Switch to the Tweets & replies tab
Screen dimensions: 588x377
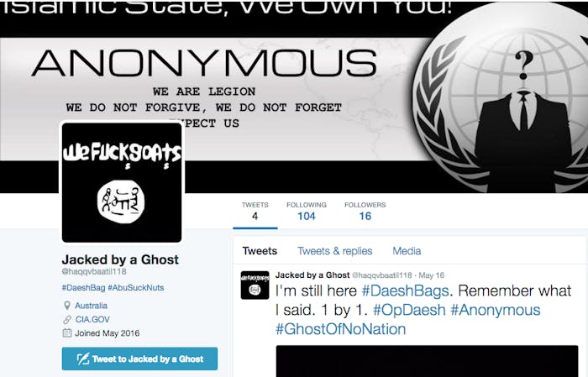(x=335, y=251)
